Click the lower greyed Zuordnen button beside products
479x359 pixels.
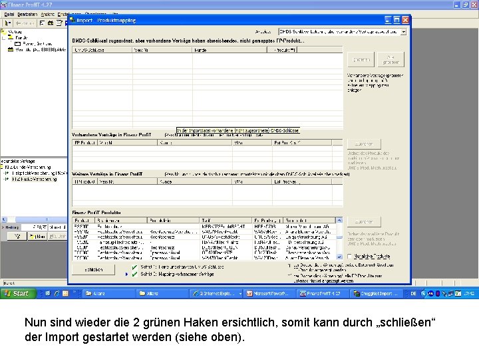(x=364, y=221)
